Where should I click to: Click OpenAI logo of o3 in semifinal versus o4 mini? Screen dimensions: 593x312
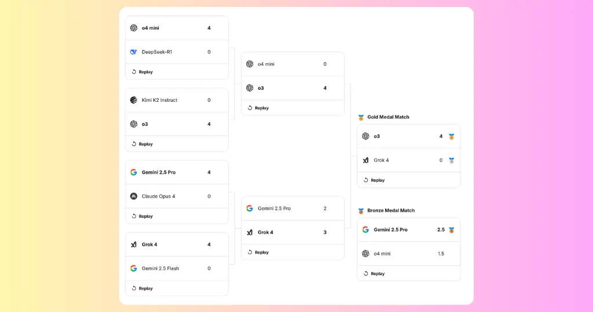250,88
